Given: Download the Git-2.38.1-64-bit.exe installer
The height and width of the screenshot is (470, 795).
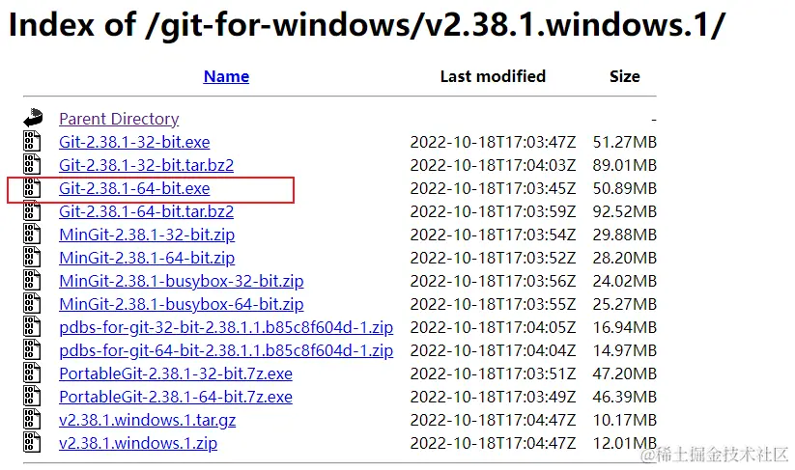Looking at the screenshot, I should [134, 188].
